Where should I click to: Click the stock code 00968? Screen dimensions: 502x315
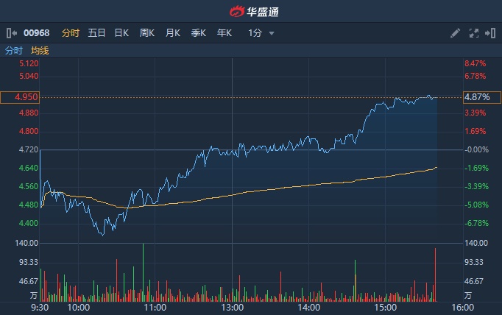[x=37, y=33]
